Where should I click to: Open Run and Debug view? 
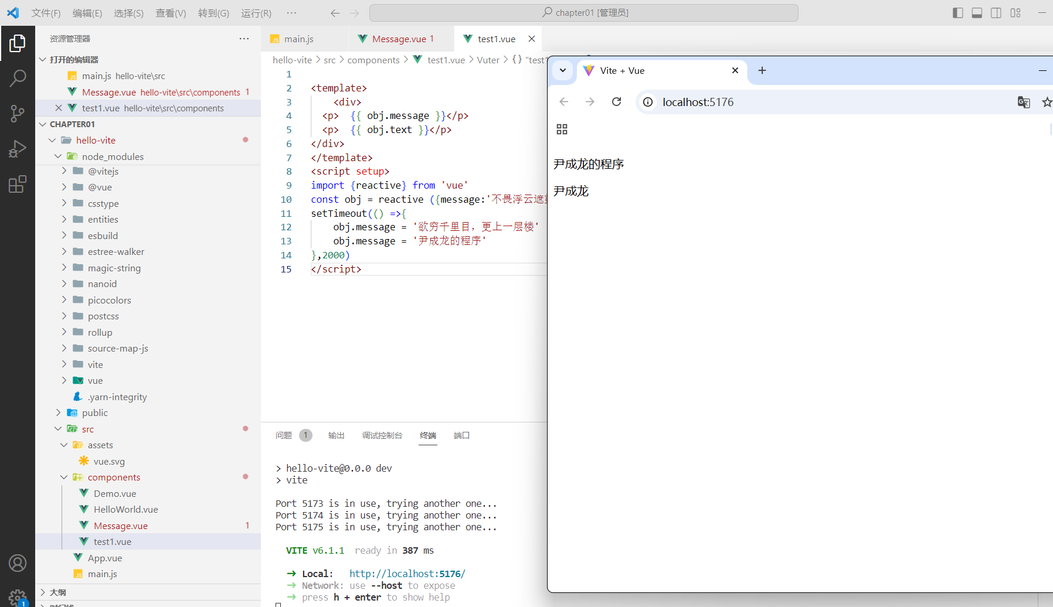point(18,149)
